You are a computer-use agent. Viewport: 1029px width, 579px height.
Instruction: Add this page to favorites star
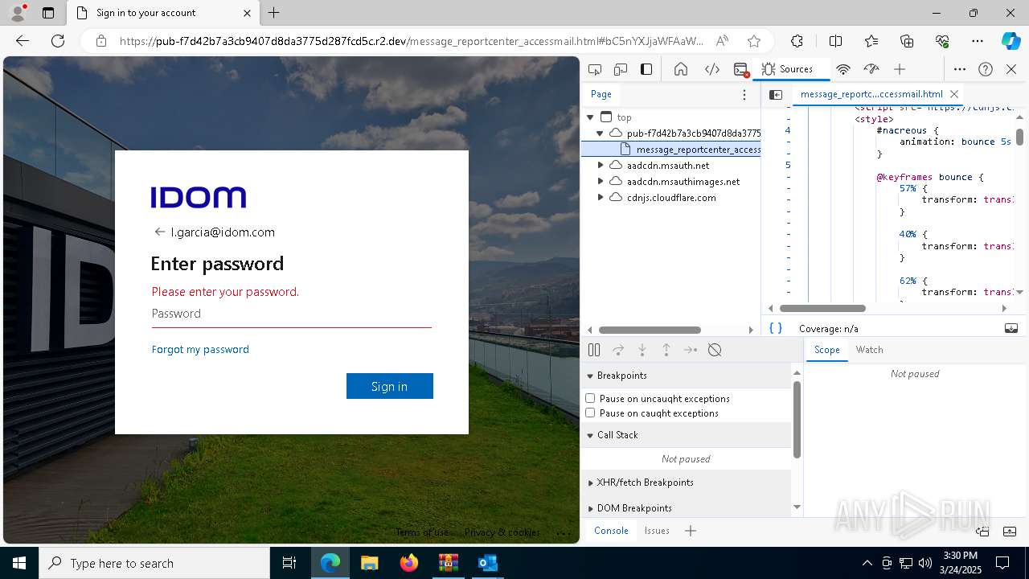[753, 41]
